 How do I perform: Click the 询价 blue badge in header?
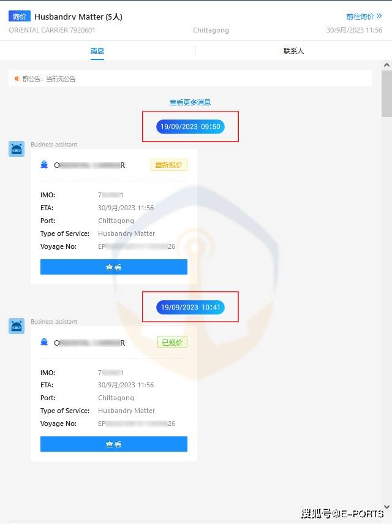point(20,16)
